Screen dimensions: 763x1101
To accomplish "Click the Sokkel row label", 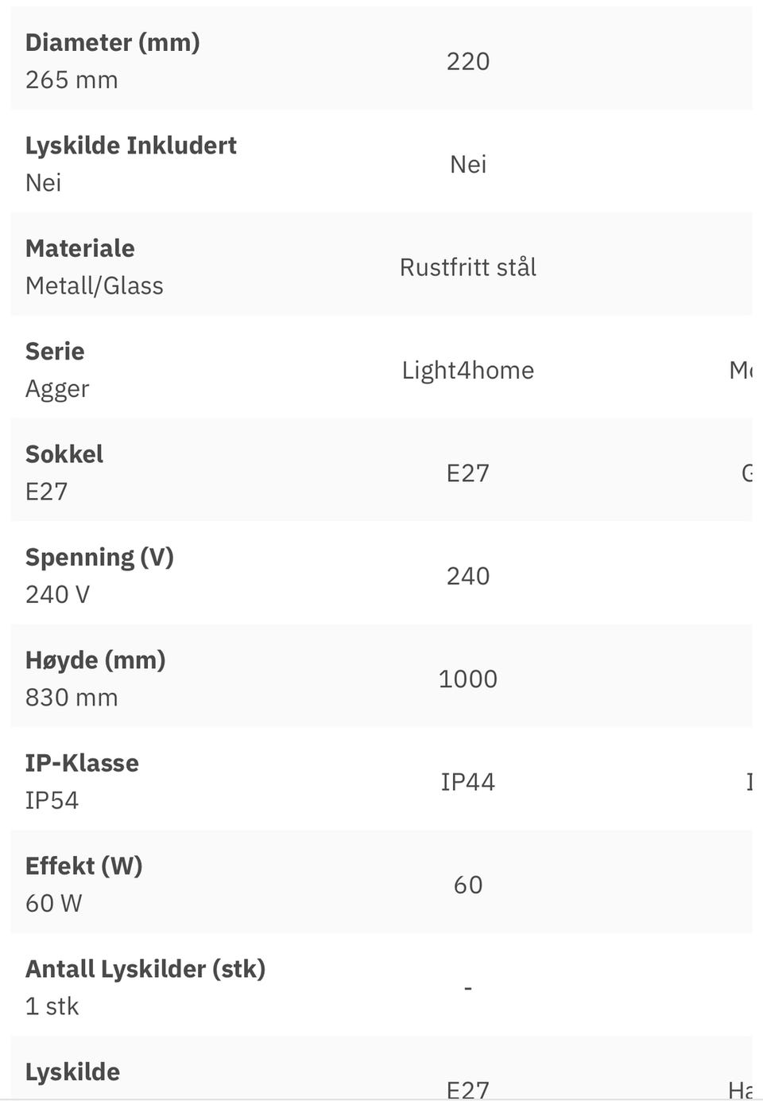I will (64, 454).
